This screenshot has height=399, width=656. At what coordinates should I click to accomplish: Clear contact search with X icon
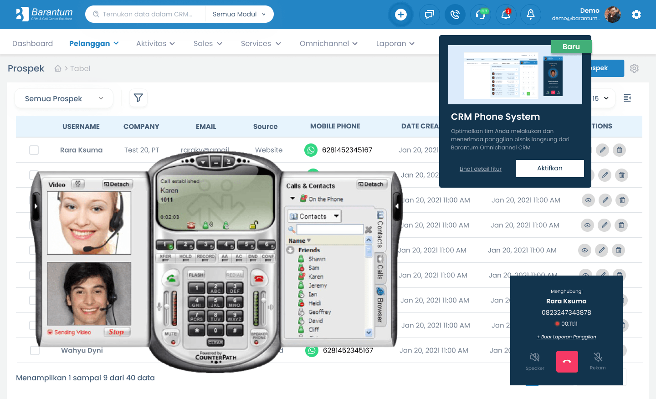[369, 230]
